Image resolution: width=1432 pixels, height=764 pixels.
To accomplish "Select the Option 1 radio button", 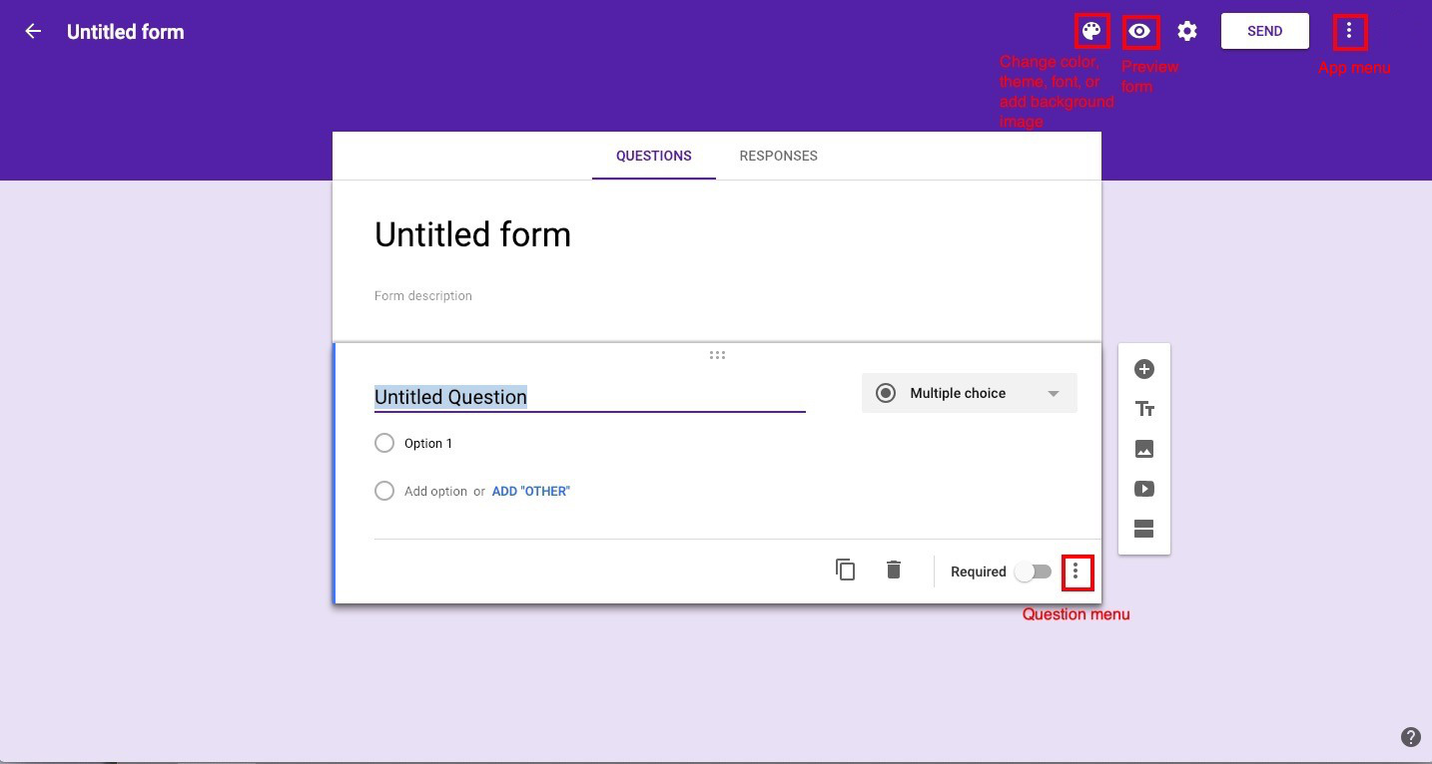I will point(384,443).
